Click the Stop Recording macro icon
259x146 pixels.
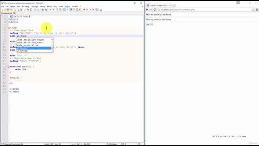point(87,10)
